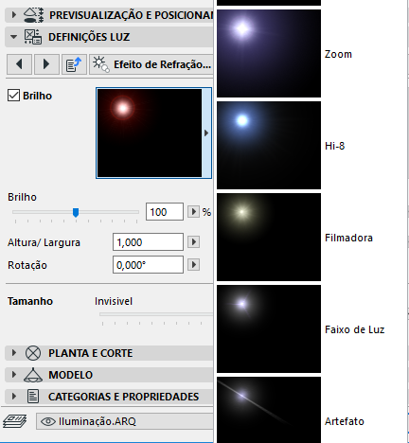Screen dimensions: 409x443
Task: Go to next settings page arrow
Action: point(46,64)
